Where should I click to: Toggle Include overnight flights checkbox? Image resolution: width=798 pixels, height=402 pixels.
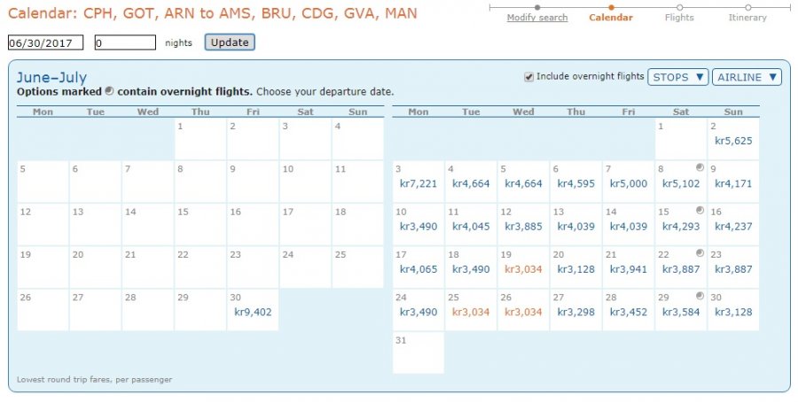529,77
